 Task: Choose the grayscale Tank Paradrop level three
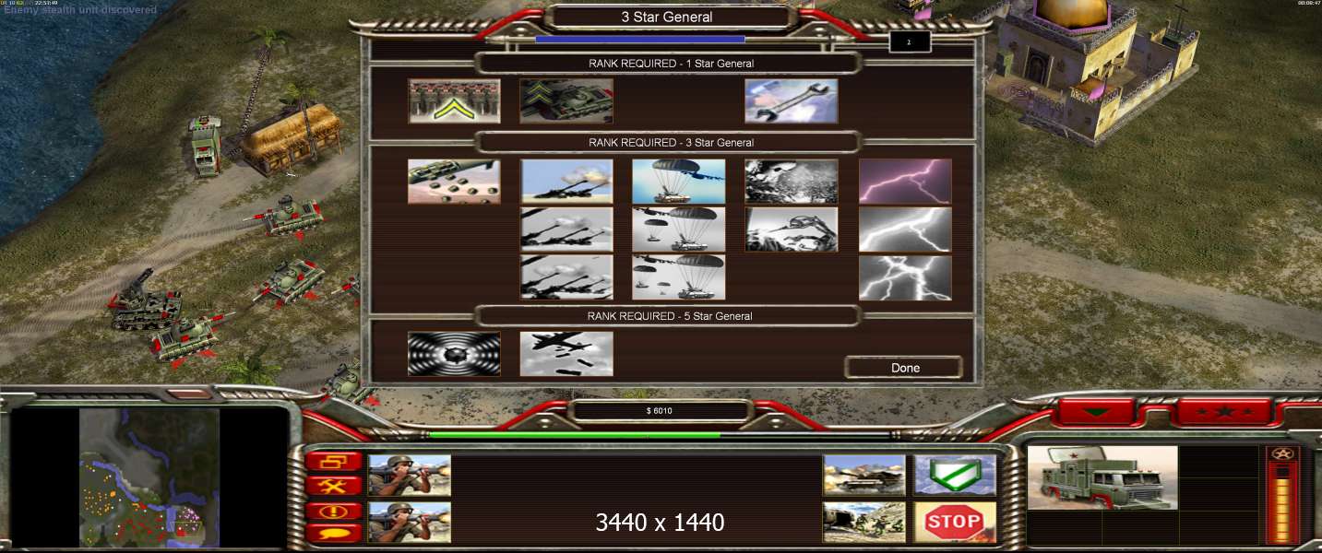coord(679,277)
